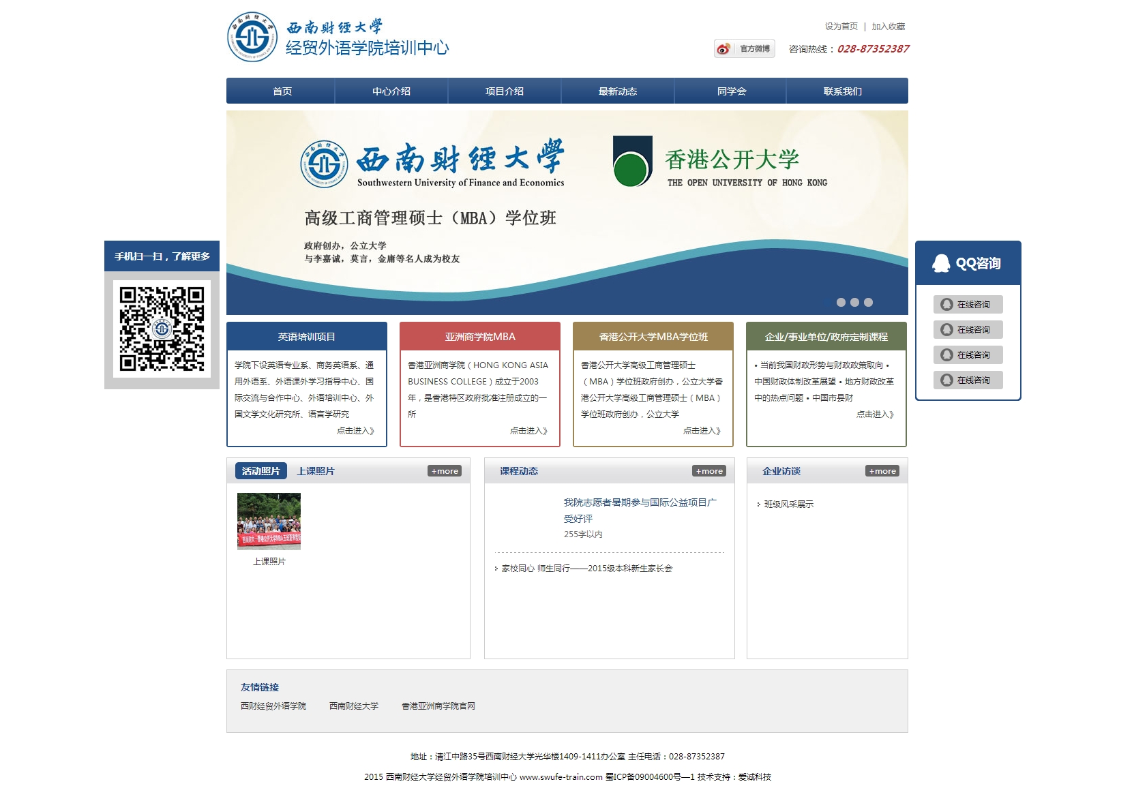Open 家校同心 师生同行 news item
Image resolution: width=1134 pixels, height=801 pixels.
coord(587,569)
